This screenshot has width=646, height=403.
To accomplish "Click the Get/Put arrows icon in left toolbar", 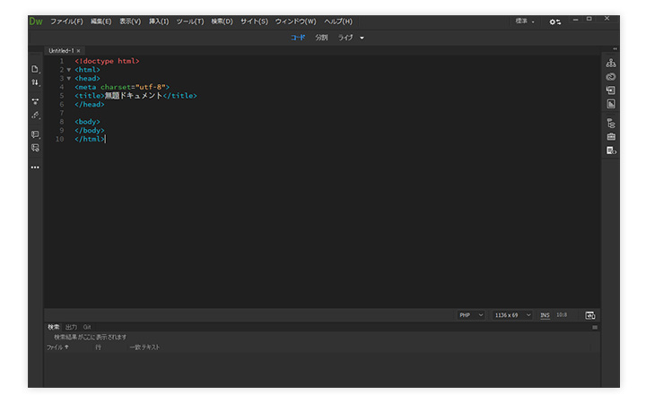I will click(35, 82).
